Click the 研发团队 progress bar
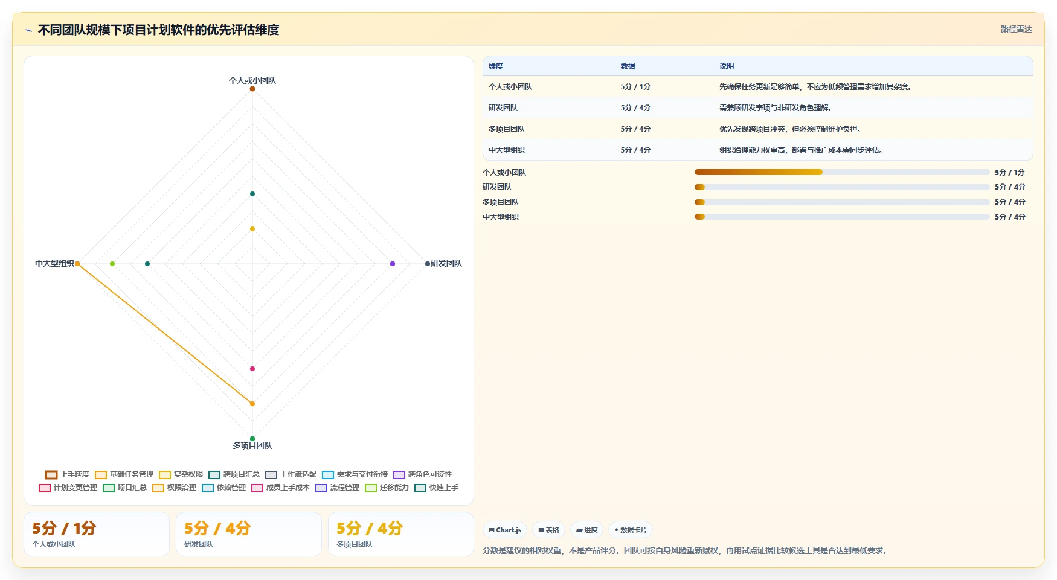The height and width of the screenshot is (580, 1057). coord(842,187)
